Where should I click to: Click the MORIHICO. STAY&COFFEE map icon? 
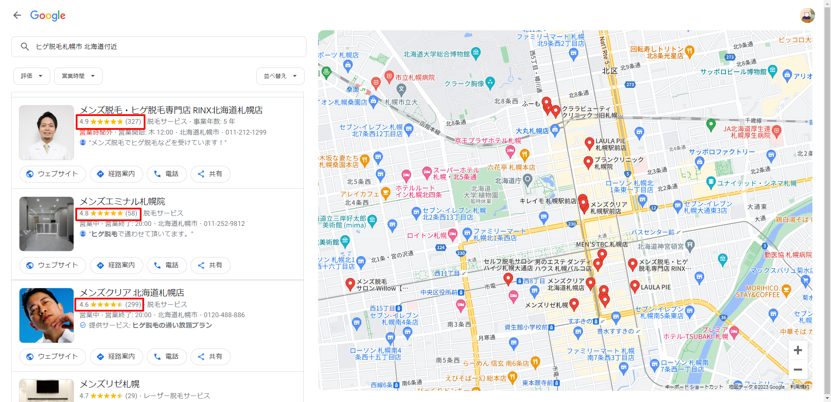[x=786, y=290]
